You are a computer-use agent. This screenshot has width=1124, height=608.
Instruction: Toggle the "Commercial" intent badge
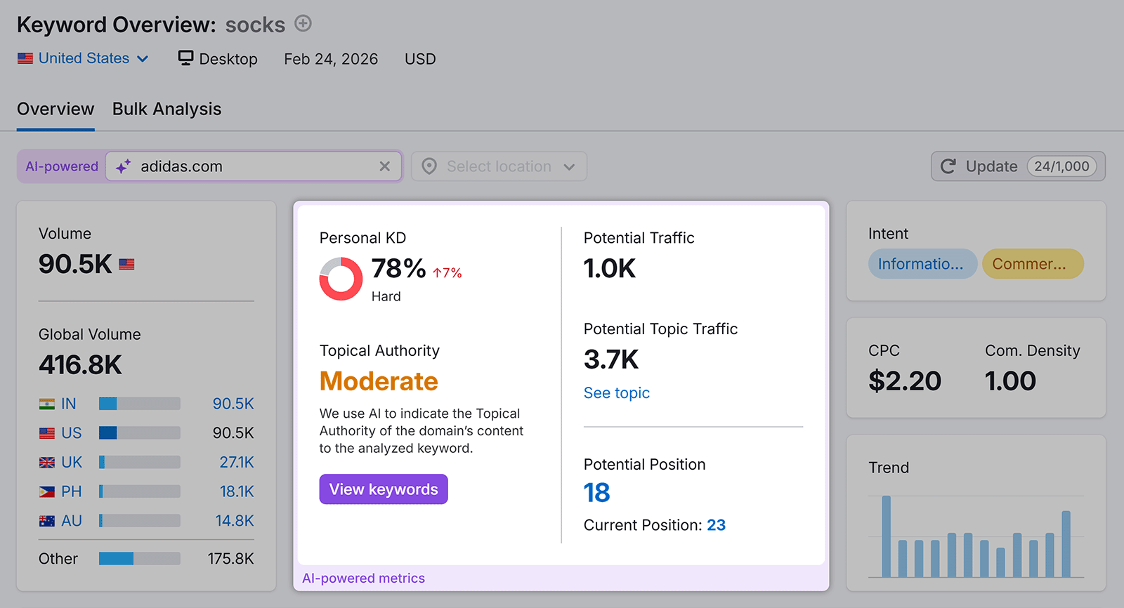pyautogui.click(x=1033, y=264)
